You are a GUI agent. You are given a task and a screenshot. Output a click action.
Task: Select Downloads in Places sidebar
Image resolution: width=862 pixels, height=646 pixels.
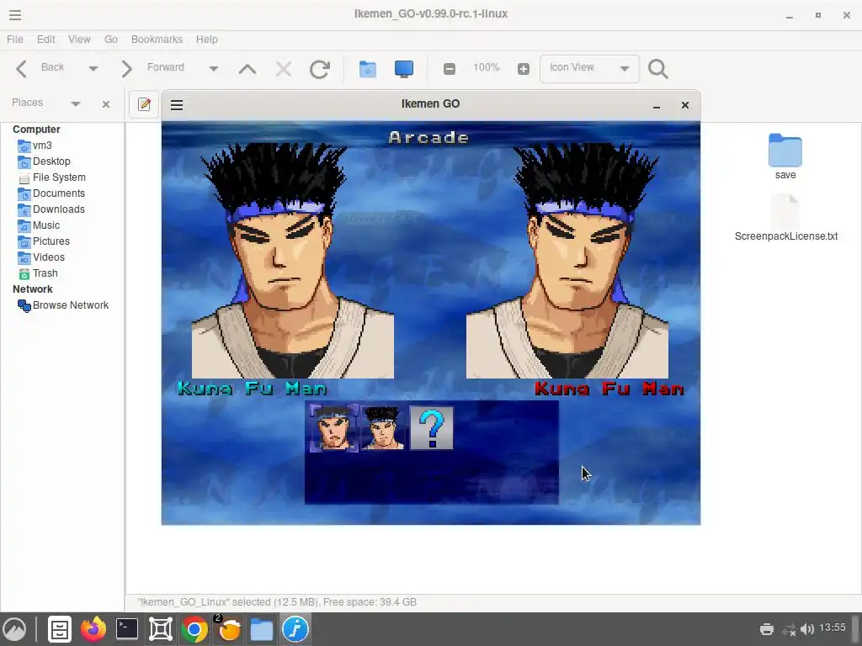point(58,209)
